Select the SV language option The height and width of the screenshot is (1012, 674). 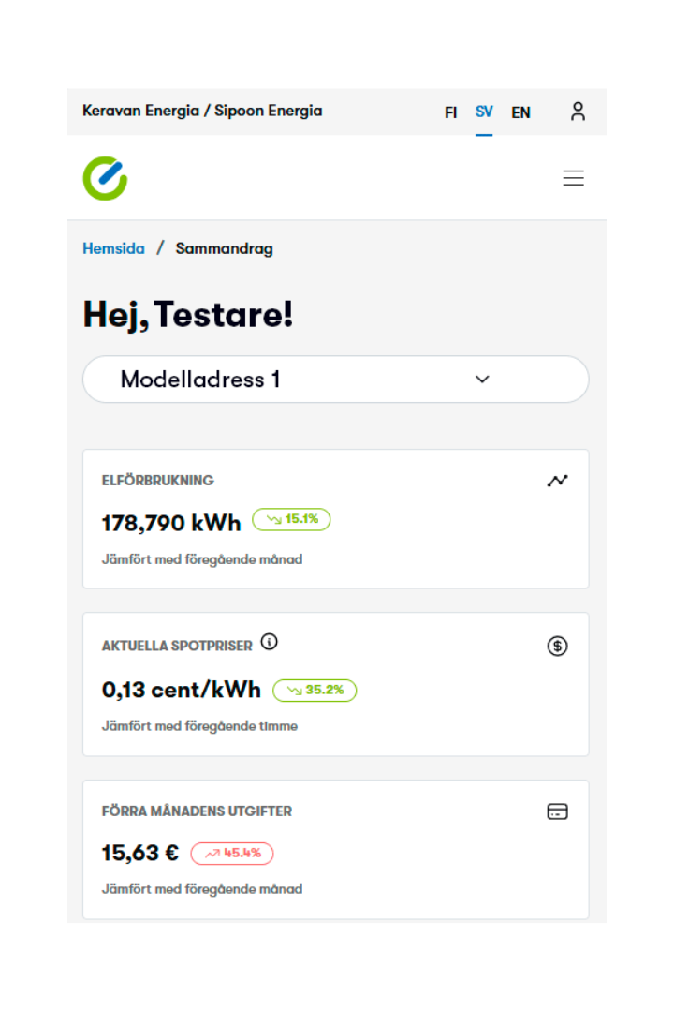pos(484,112)
